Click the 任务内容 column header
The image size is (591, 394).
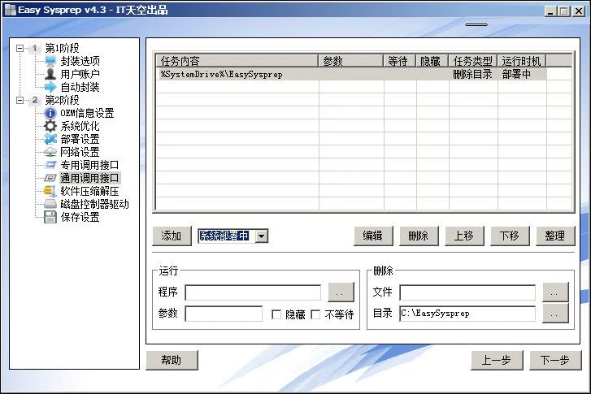pos(237,61)
